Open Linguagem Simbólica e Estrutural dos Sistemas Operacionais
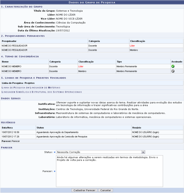The image size is (184, 193). pyautogui.click(x=42, y=92)
